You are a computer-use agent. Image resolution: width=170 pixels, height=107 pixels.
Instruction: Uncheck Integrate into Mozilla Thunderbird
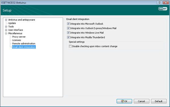pyautogui.click(x=68, y=37)
